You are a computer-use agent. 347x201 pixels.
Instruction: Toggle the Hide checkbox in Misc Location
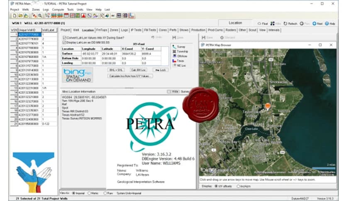coord(169,92)
